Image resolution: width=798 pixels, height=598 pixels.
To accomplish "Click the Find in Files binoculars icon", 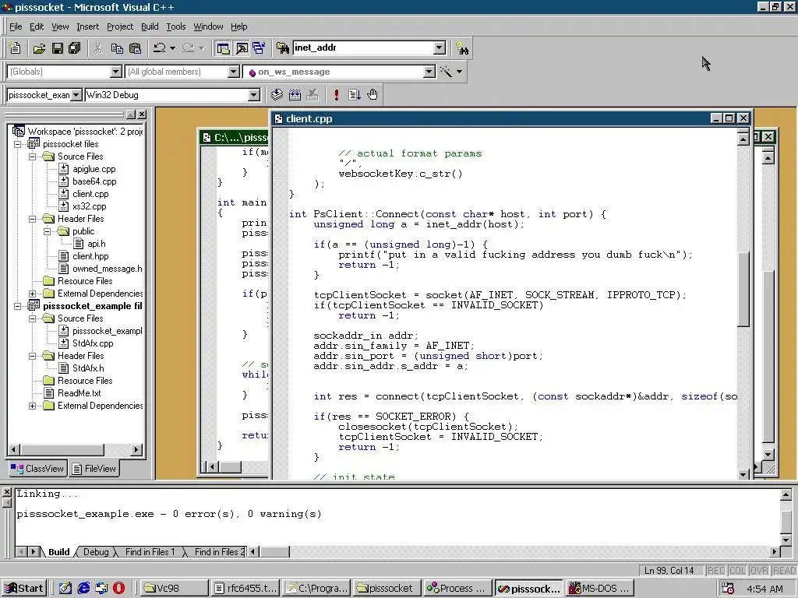I will point(282,48).
